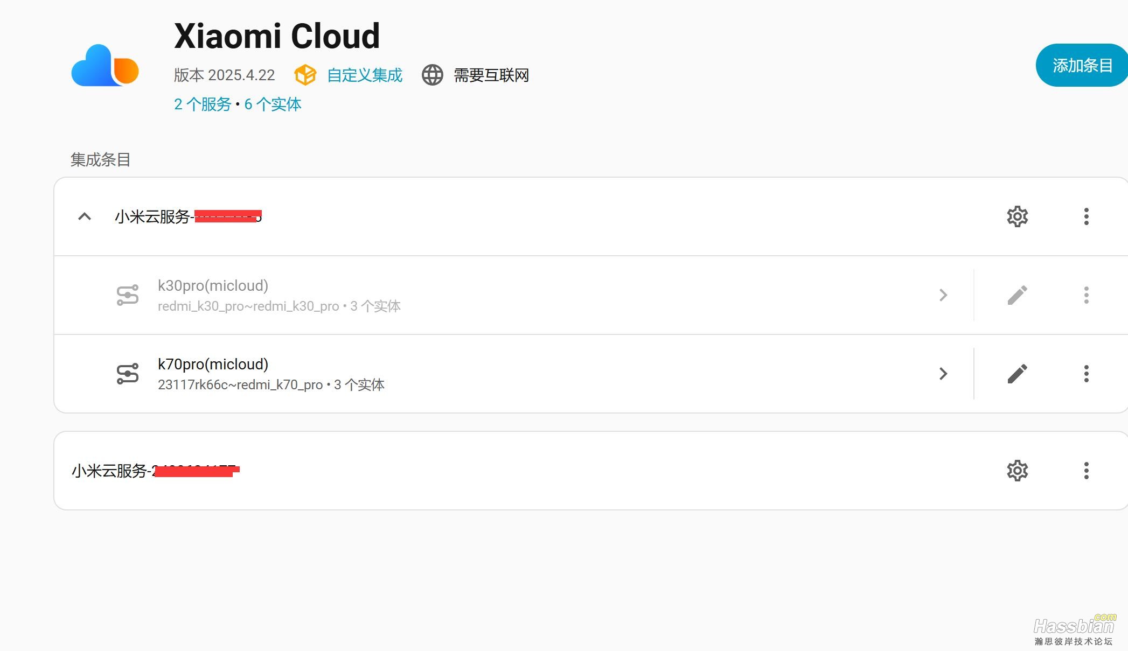The height and width of the screenshot is (651, 1128).
Task: Open the 自定义集成 link
Action: coord(365,75)
